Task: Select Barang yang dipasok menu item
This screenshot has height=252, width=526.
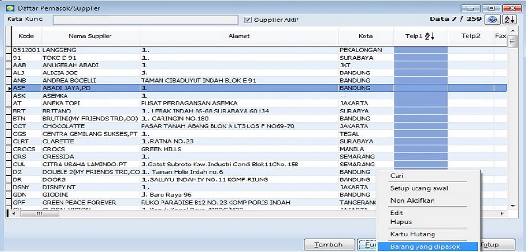Action: tap(428, 246)
